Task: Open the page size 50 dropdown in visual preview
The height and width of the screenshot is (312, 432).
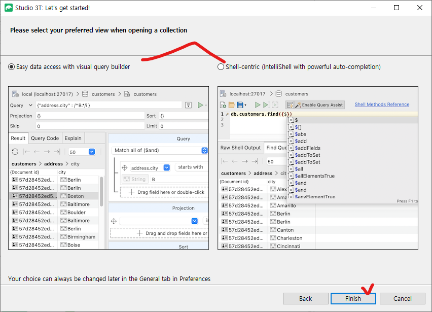Action: 92,152
